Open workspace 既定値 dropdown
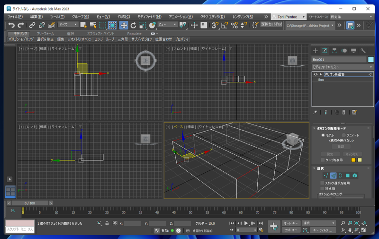The width and height of the screenshot is (379, 239). click(x=351, y=17)
